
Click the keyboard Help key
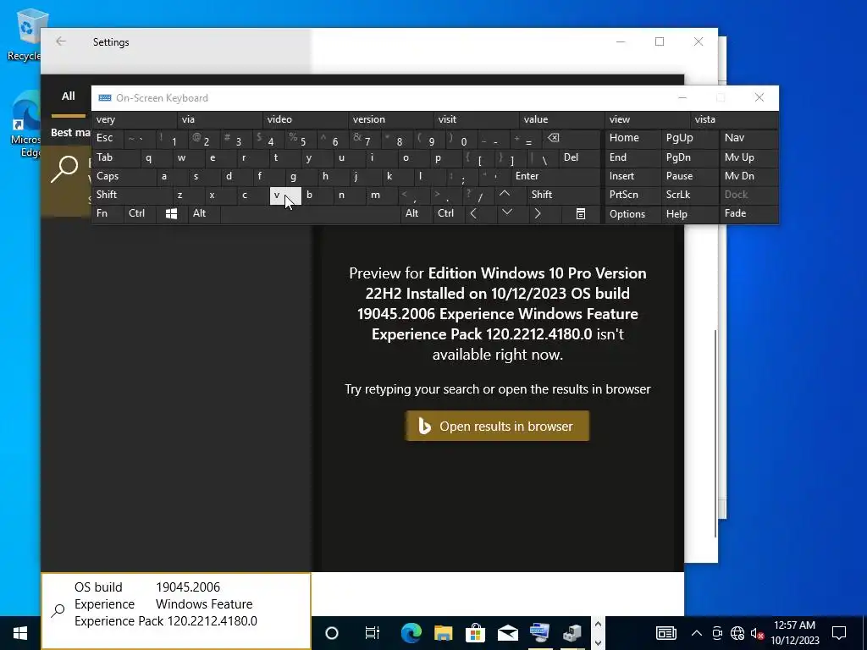click(x=690, y=214)
